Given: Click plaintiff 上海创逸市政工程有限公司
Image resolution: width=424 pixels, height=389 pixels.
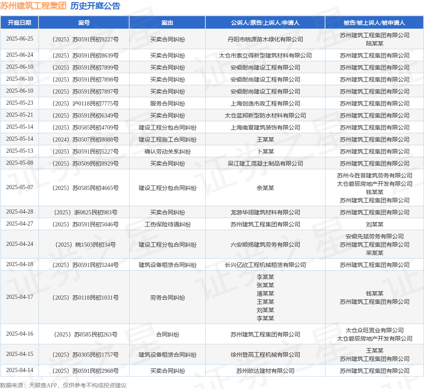Looking at the screenshot, I should point(265,103).
